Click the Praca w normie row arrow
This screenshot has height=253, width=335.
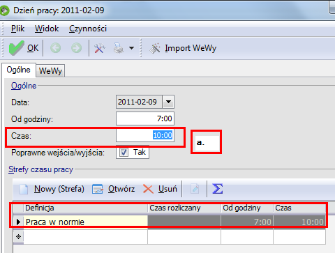pyautogui.click(x=18, y=222)
